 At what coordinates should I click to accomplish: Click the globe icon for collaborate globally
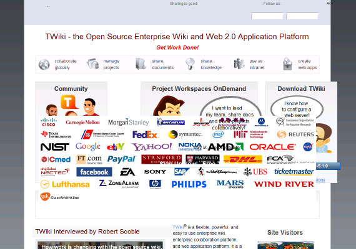pyautogui.click(x=44, y=65)
